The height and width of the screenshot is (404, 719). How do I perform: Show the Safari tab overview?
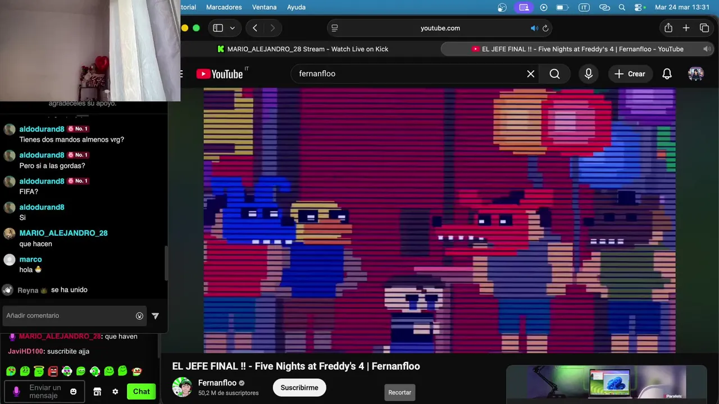pyautogui.click(x=704, y=28)
